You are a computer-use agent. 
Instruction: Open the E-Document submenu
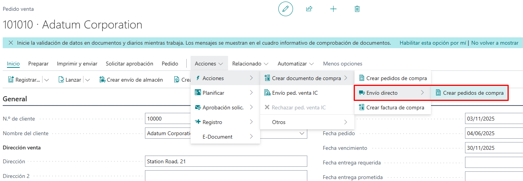tap(225, 137)
